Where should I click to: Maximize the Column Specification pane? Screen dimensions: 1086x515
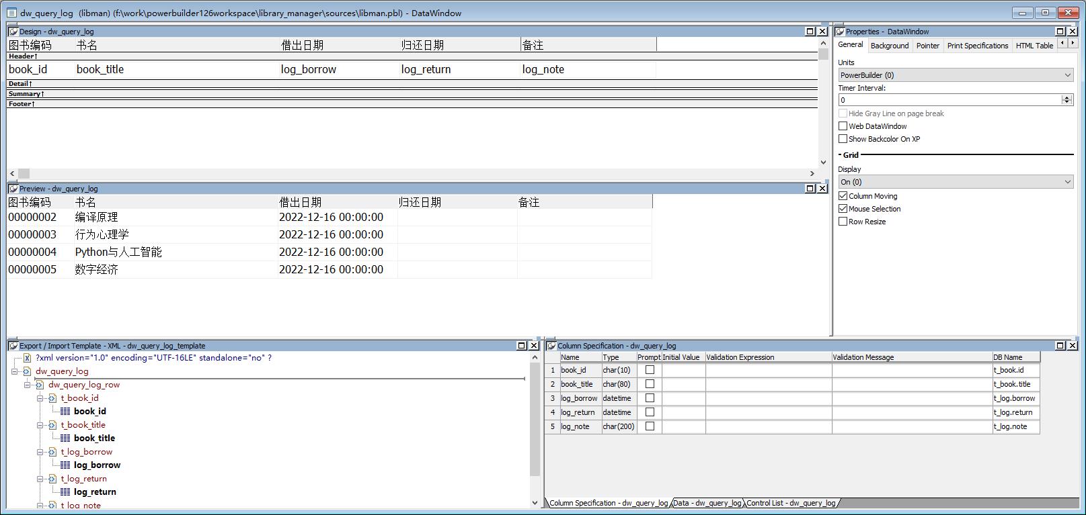(x=1060, y=346)
